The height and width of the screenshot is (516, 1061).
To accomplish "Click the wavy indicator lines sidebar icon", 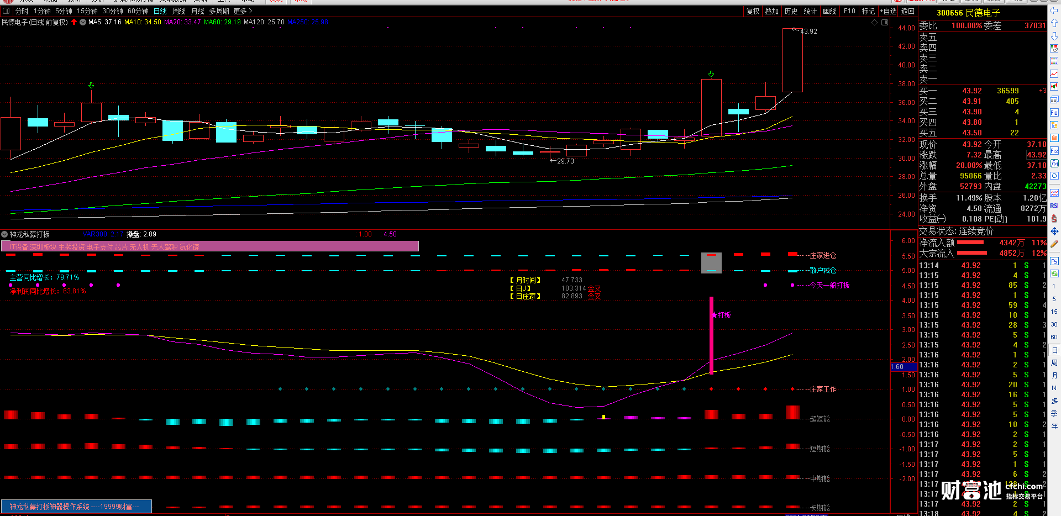I will 1054,193.
